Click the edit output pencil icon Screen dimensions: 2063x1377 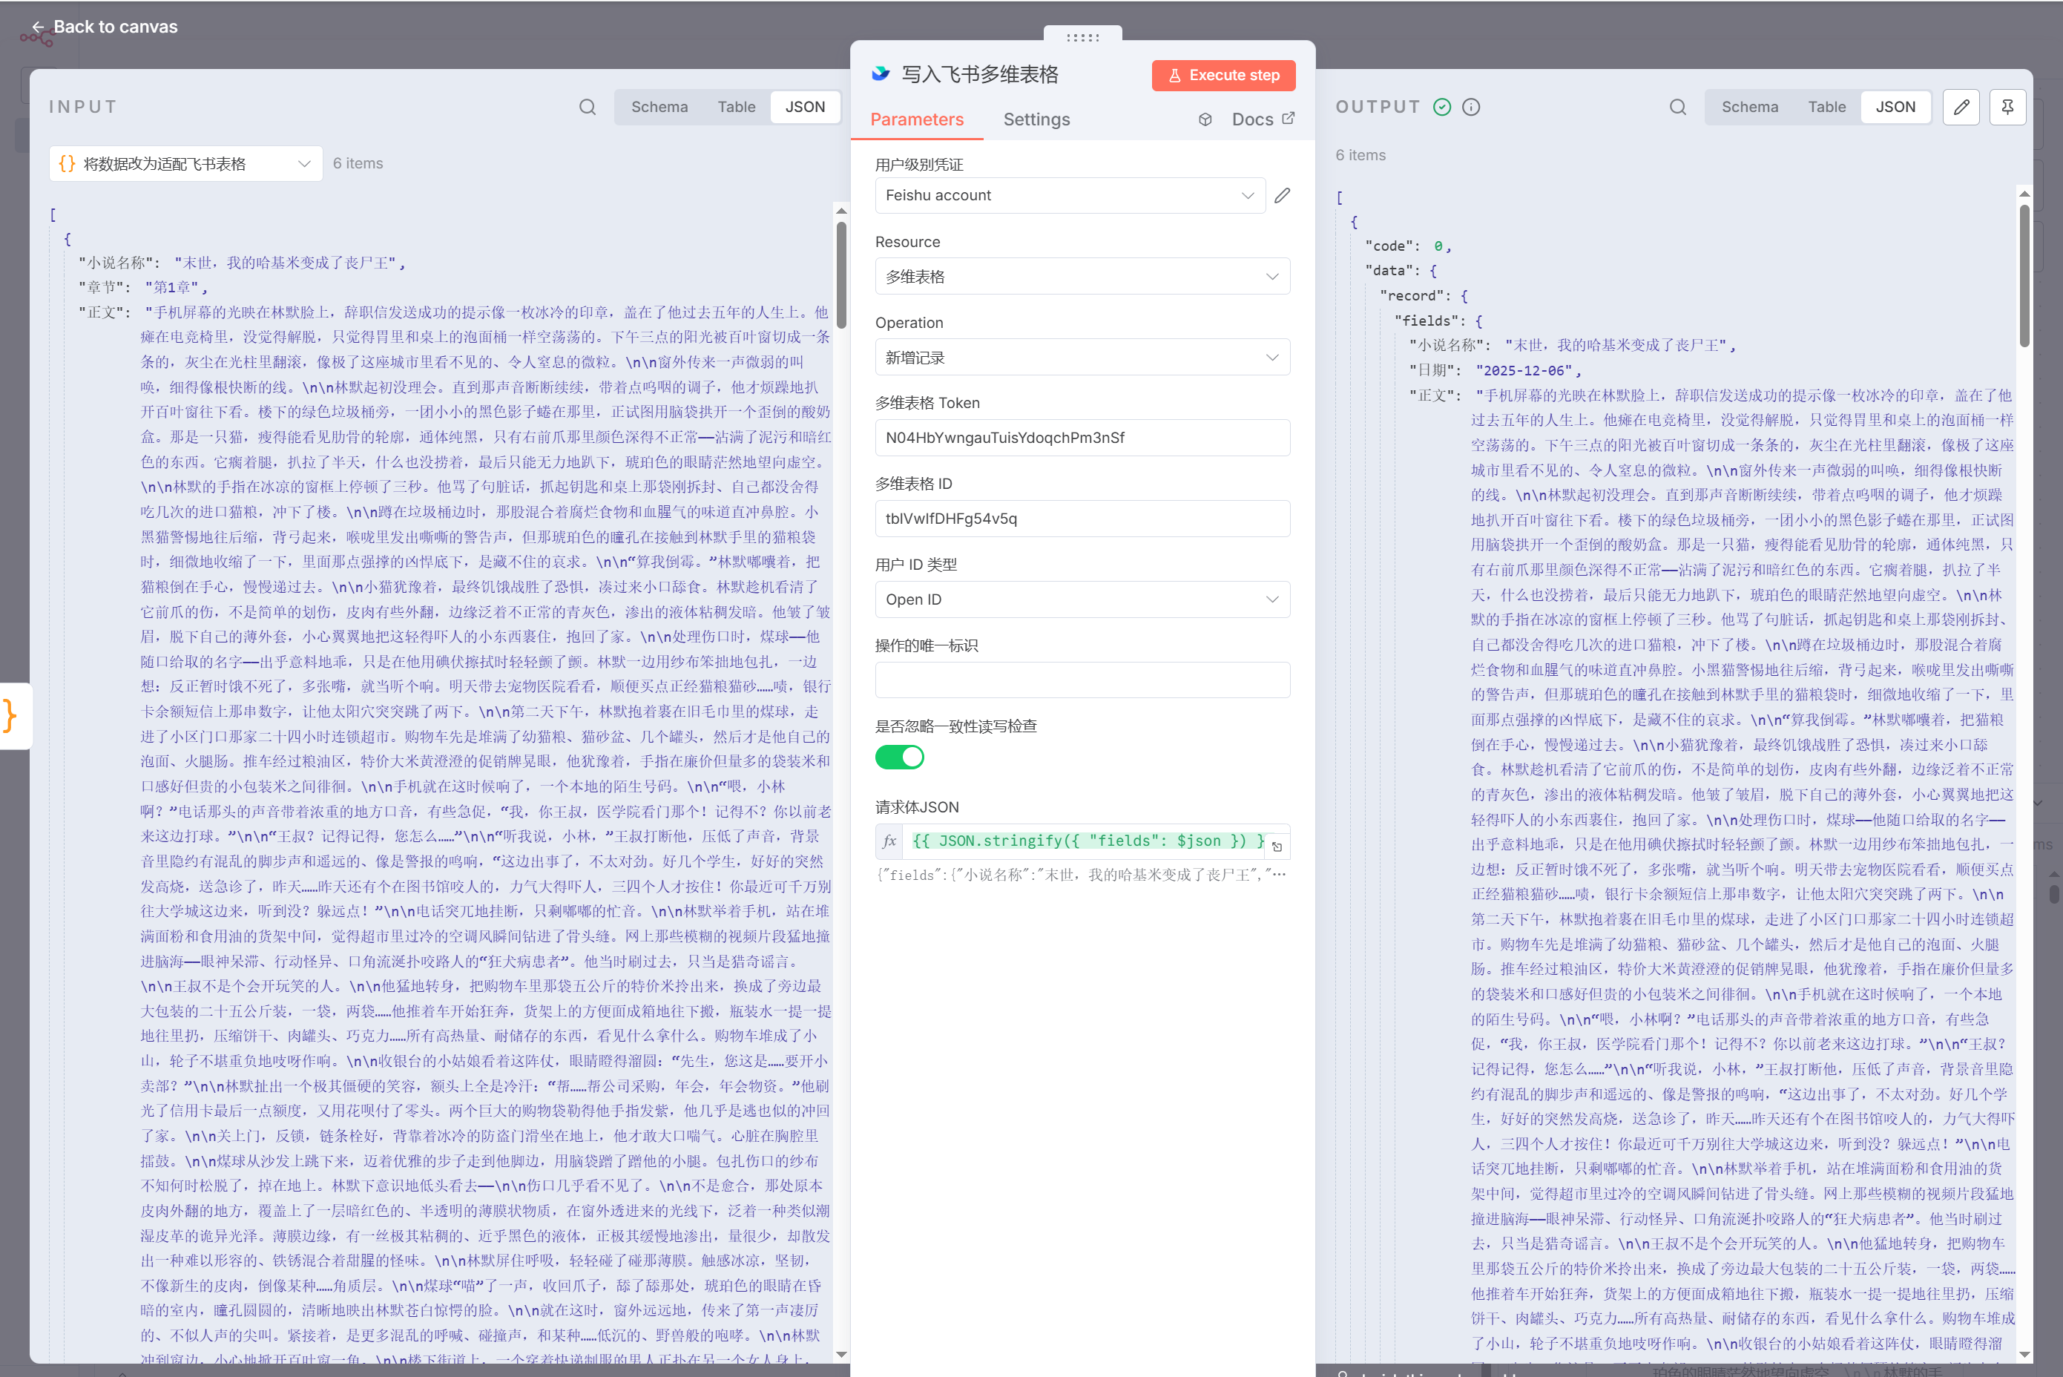[1961, 107]
